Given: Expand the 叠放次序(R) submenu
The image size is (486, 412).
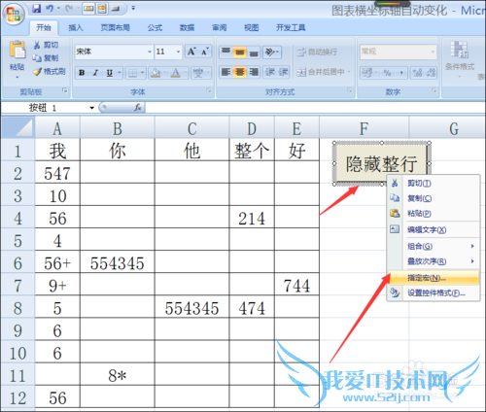Looking at the screenshot, I should pyautogui.click(x=434, y=261).
